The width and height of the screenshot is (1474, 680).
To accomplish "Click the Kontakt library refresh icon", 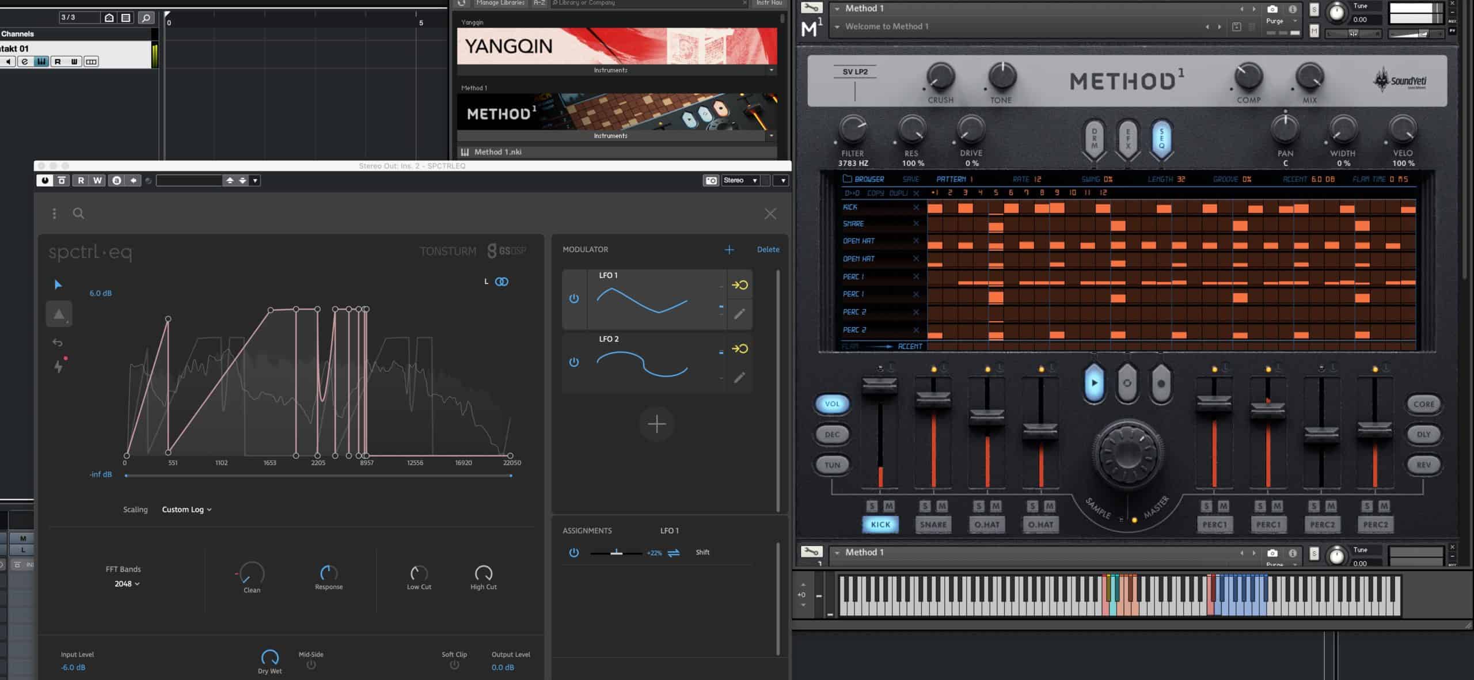I will coord(461,3).
